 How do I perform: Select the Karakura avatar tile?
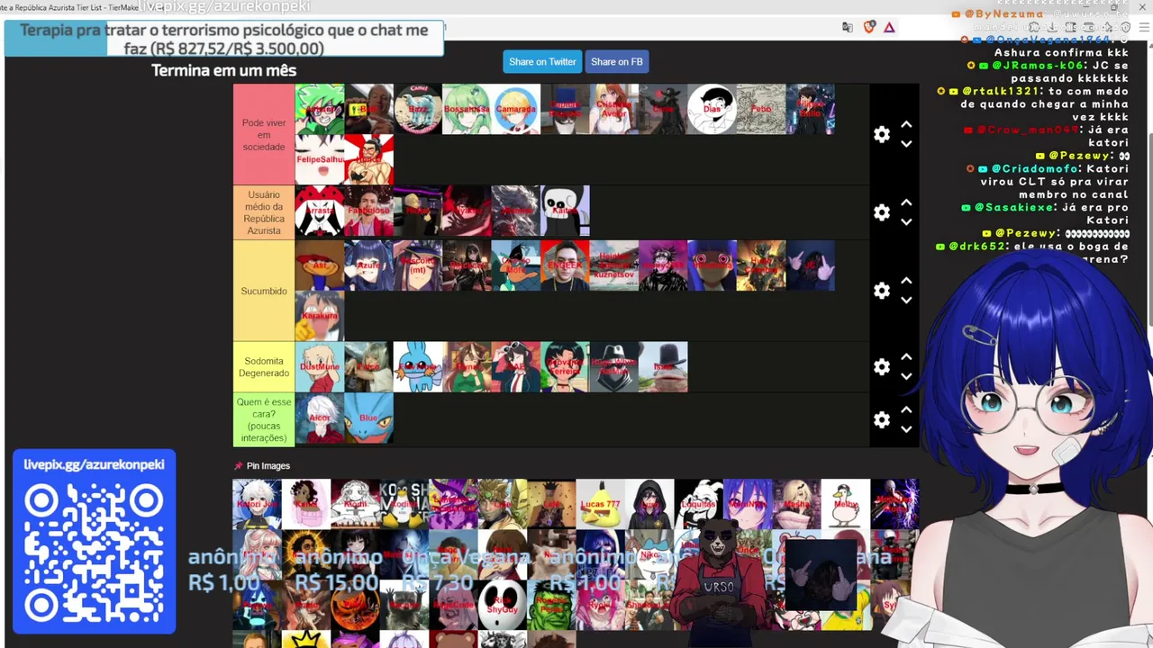[x=320, y=316]
